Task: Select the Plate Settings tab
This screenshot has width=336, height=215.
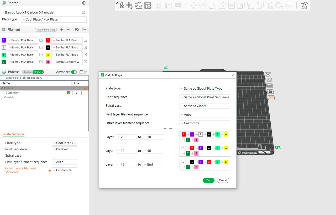Action: click(14, 134)
